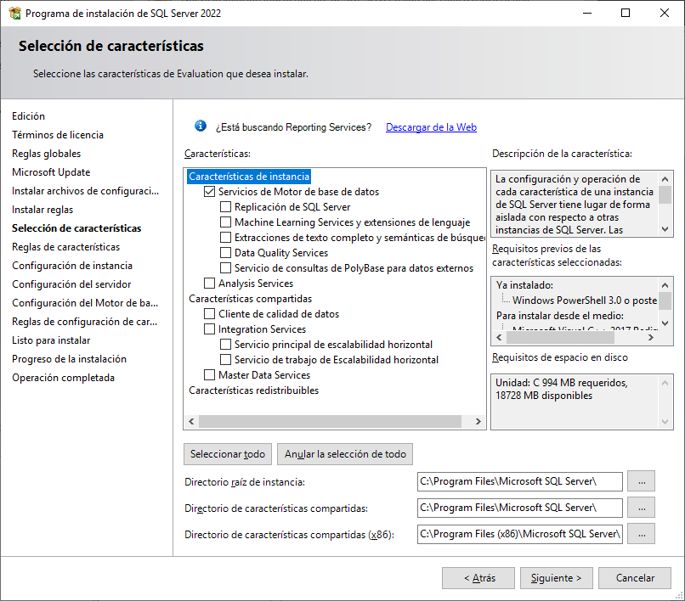Click the blue information icon near Reporting Services
This screenshot has height=601, width=685.
[x=200, y=126]
